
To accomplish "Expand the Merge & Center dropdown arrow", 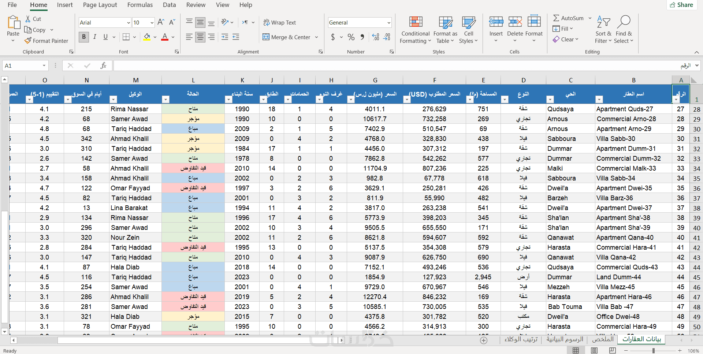I will click(316, 37).
